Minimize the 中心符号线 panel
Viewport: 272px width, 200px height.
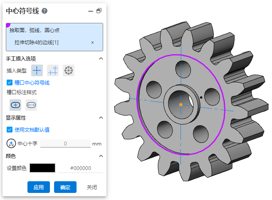click(90, 11)
